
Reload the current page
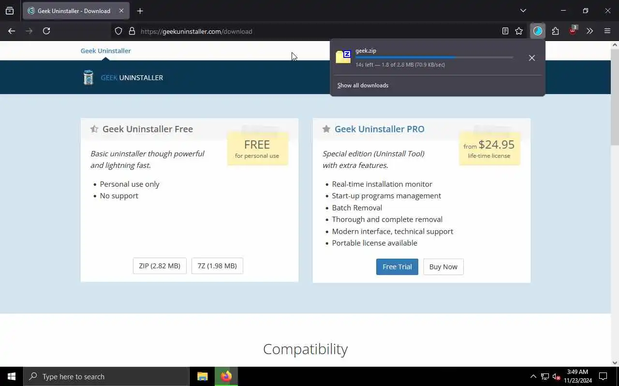tap(46, 31)
